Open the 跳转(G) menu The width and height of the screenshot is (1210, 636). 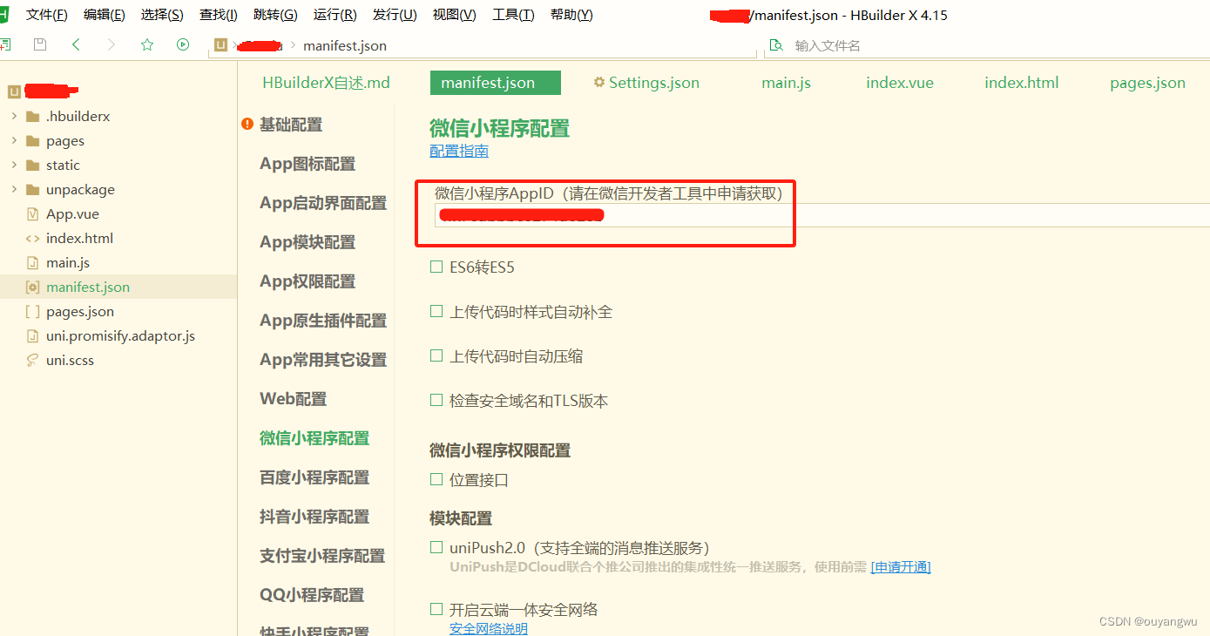tap(275, 15)
